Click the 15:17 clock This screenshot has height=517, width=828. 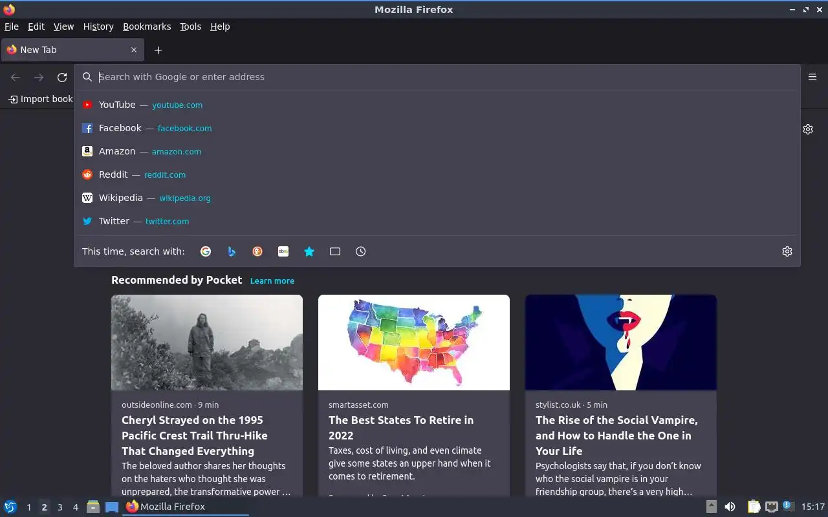click(x=812, y=507)
